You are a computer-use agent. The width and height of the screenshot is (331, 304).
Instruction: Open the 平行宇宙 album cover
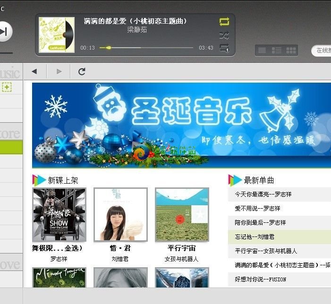click(x=182, y=215)
